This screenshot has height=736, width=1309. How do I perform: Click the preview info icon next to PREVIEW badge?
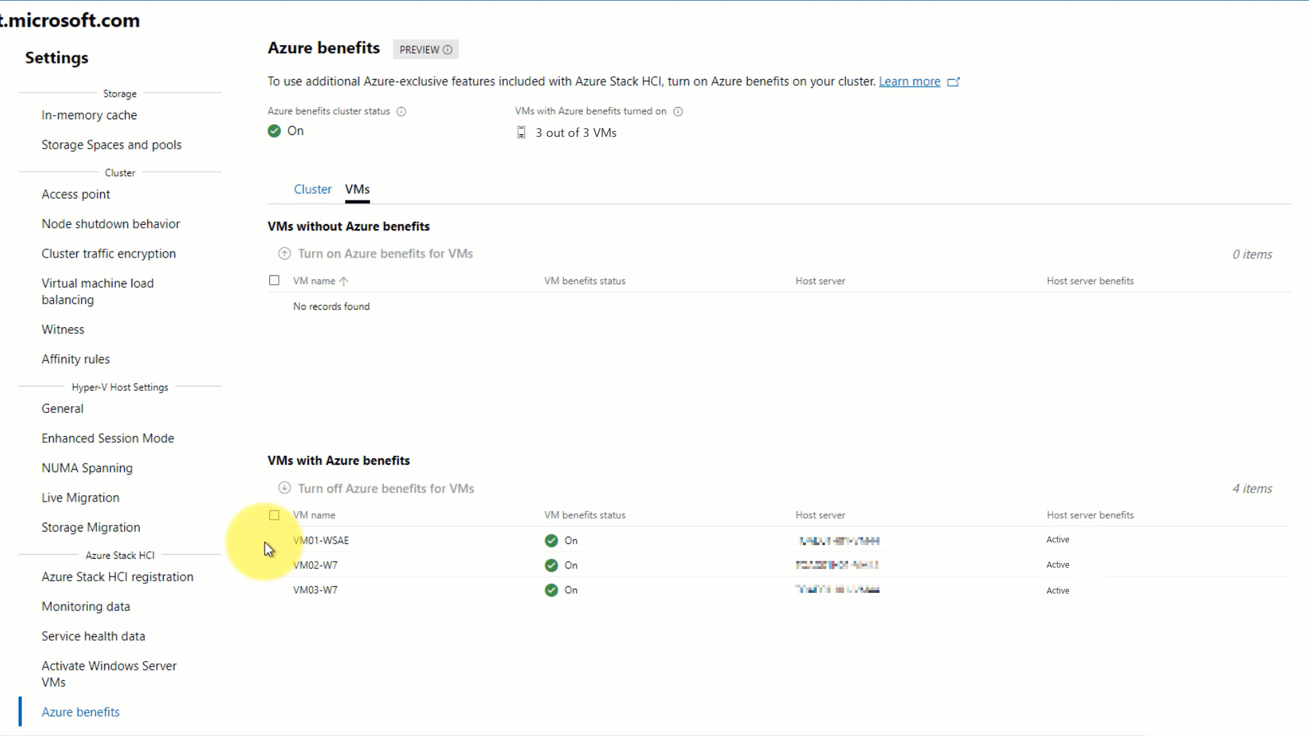point(447,50)
